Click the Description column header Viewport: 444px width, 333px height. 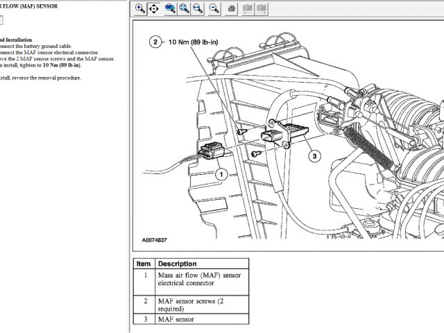[x=178, y=264]
